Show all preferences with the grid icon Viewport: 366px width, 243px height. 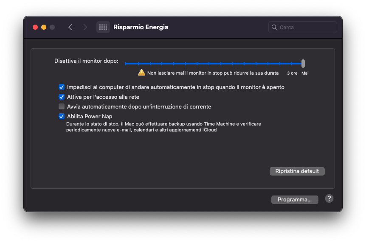[103, 27]
